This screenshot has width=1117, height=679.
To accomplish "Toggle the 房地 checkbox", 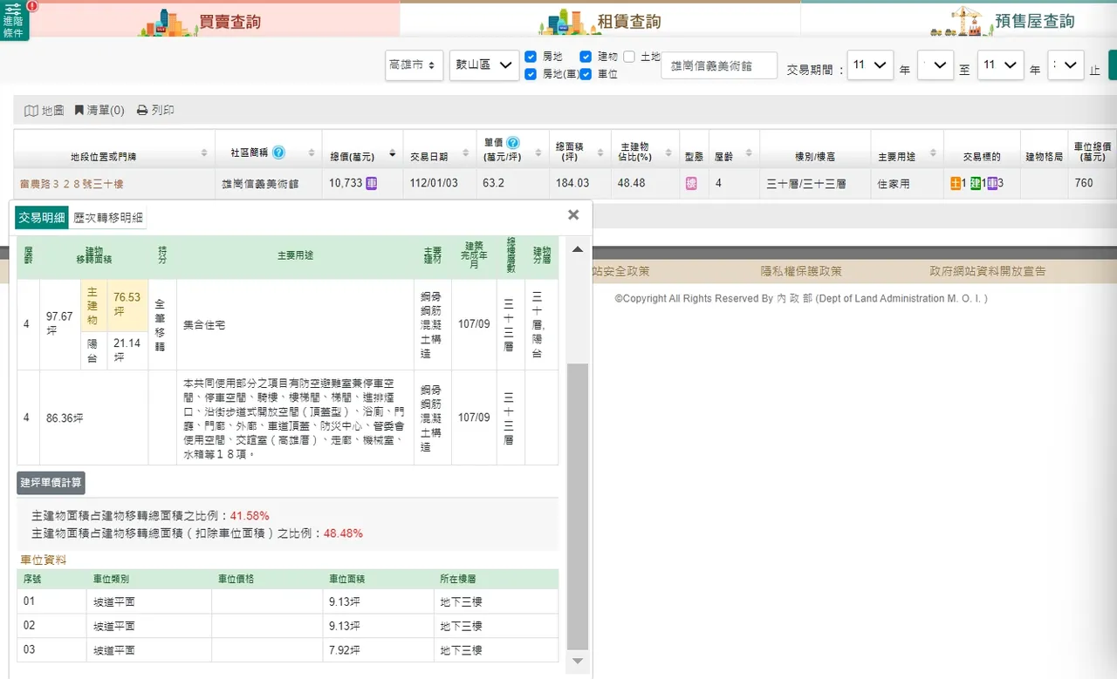I will (531, 57).
